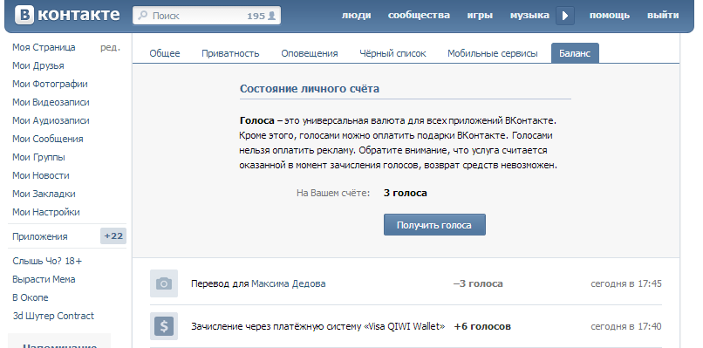Open Мои Новости in sidebar
This screenshot has width=703, height=348.
pos(41,176)
